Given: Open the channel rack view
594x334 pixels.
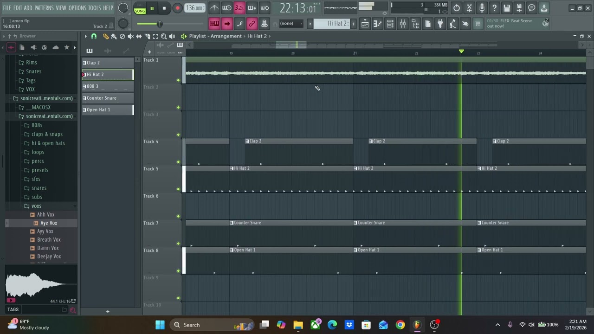Looking at the screenshot, I should point(390,24).
